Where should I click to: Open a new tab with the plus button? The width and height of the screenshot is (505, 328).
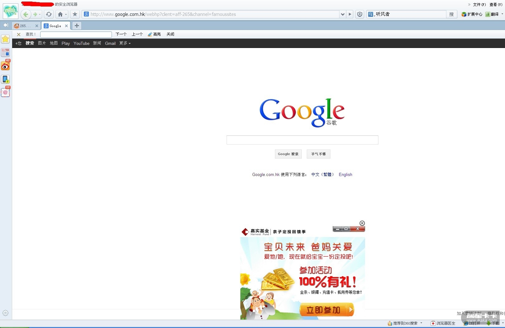pos(77,26)
